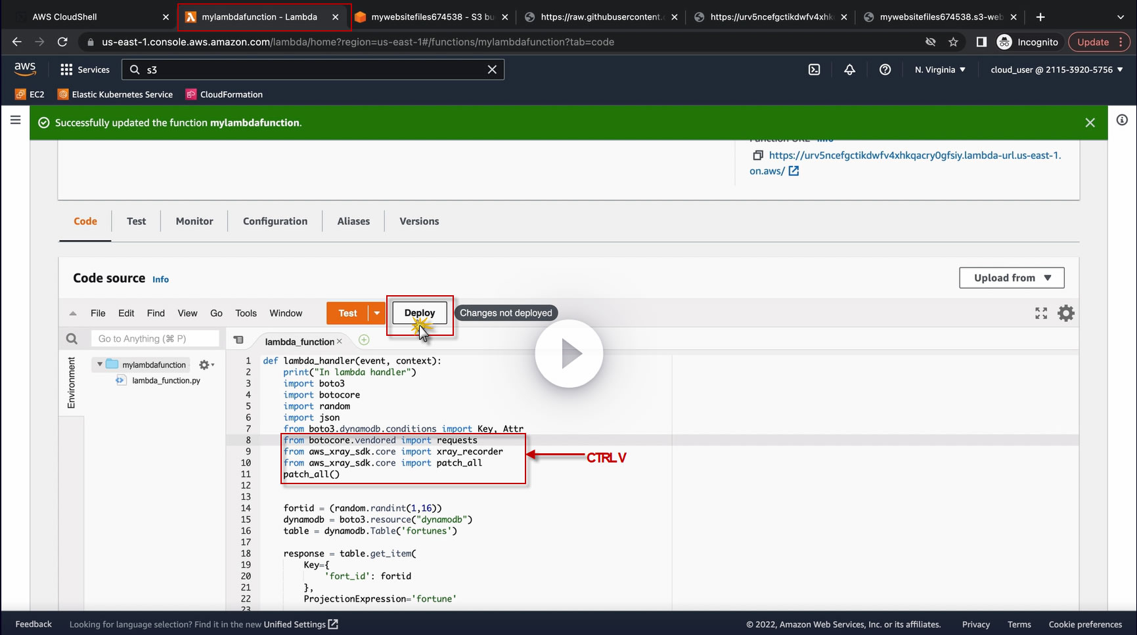Open the left navigation hamburger menu
Screen dimensions: 1137x635
point(16,120)
